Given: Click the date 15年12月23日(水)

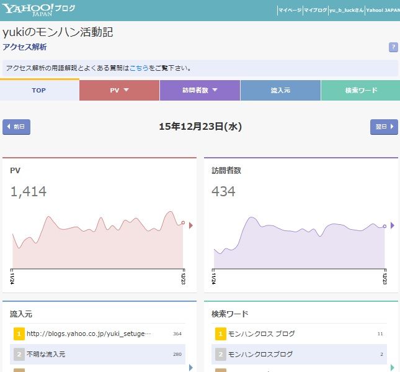Looking at the screenshot, I should [x=200, y=127].
